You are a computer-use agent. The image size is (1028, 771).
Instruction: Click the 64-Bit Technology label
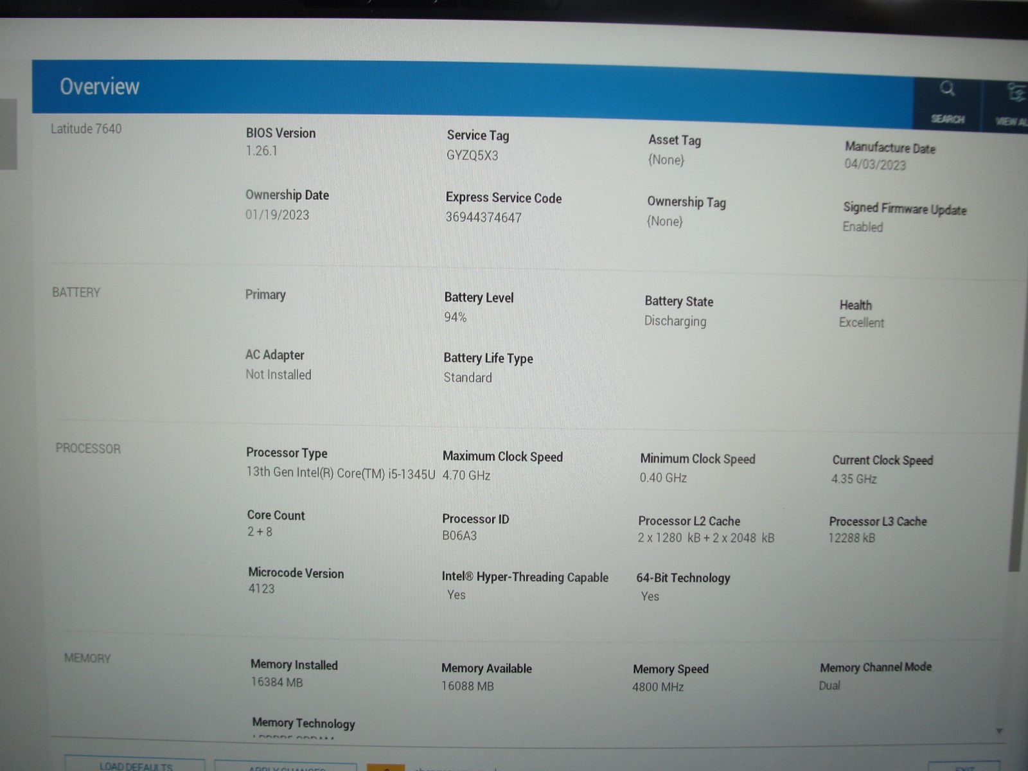point(683,578)
